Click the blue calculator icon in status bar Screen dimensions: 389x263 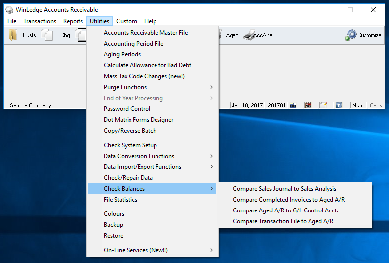pyautogui.click(x=293, y=105)
